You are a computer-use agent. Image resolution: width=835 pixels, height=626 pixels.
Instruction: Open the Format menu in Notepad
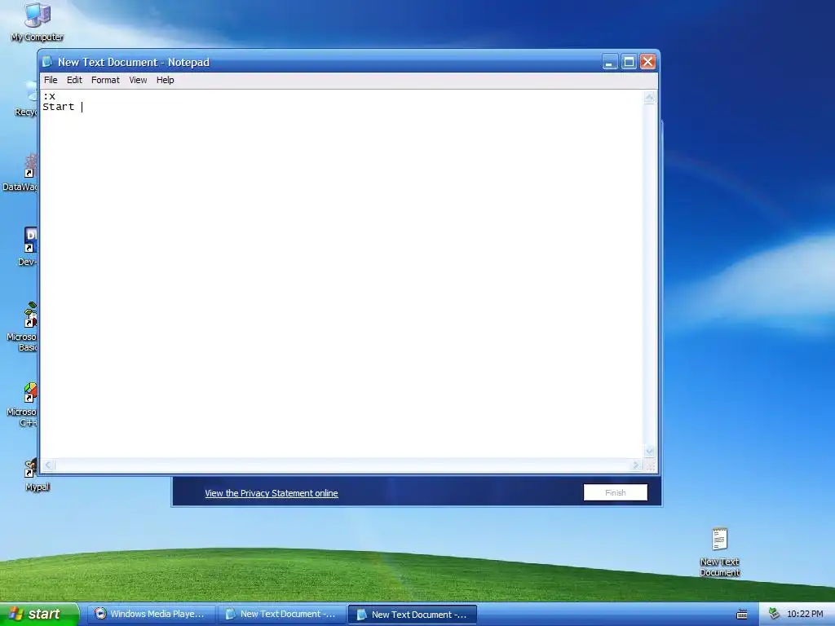point(105,80)
